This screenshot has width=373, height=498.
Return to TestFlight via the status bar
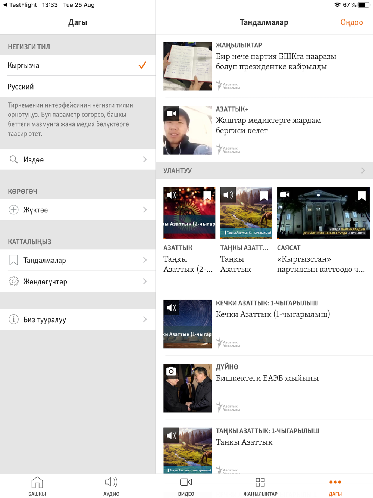click(x=20, y=5)
